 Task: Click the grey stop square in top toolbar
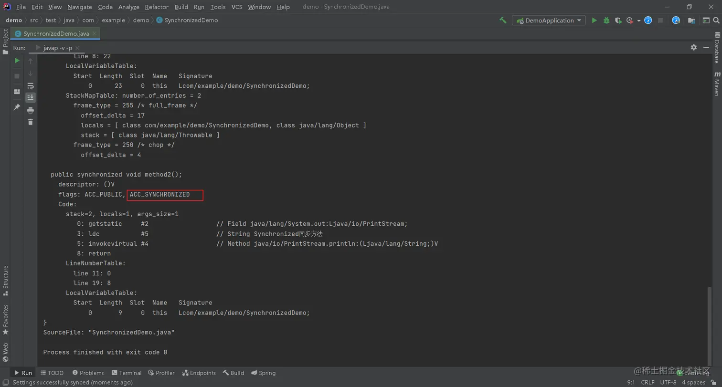tap(660, 21)
